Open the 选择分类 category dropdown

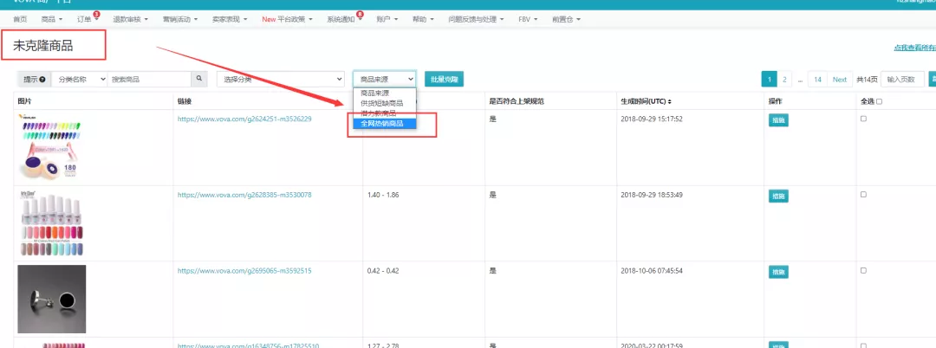281,80
